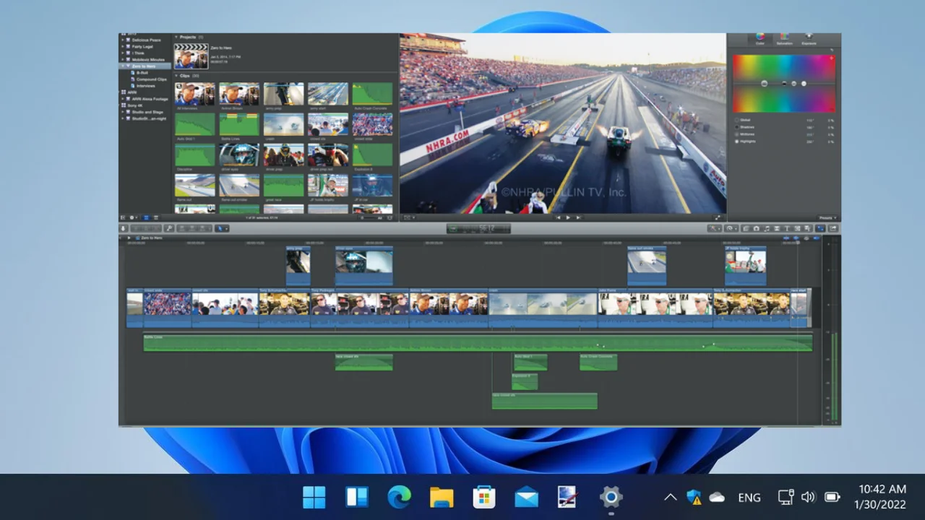
Task: Open the browser action gear menu
Action: 133,217
